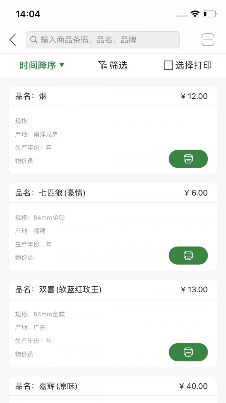Click the Wi-Fi icon in the status bar
The height and width of the screenshot is (403, 226).
(x=194, y=14)
